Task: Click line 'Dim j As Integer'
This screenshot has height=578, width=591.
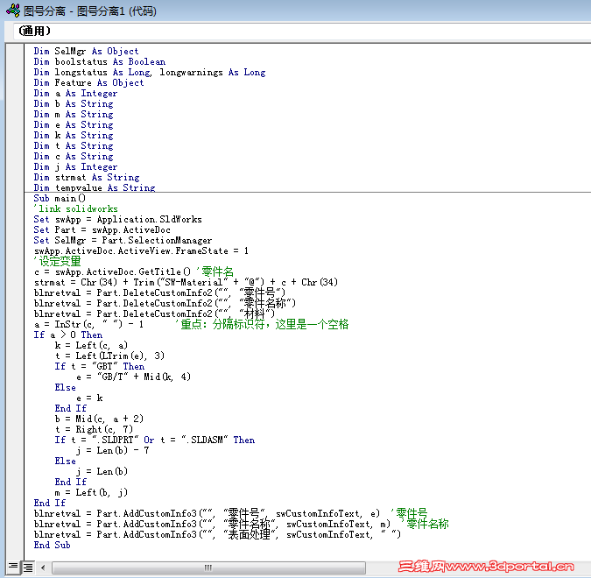Action: point(75,166)
